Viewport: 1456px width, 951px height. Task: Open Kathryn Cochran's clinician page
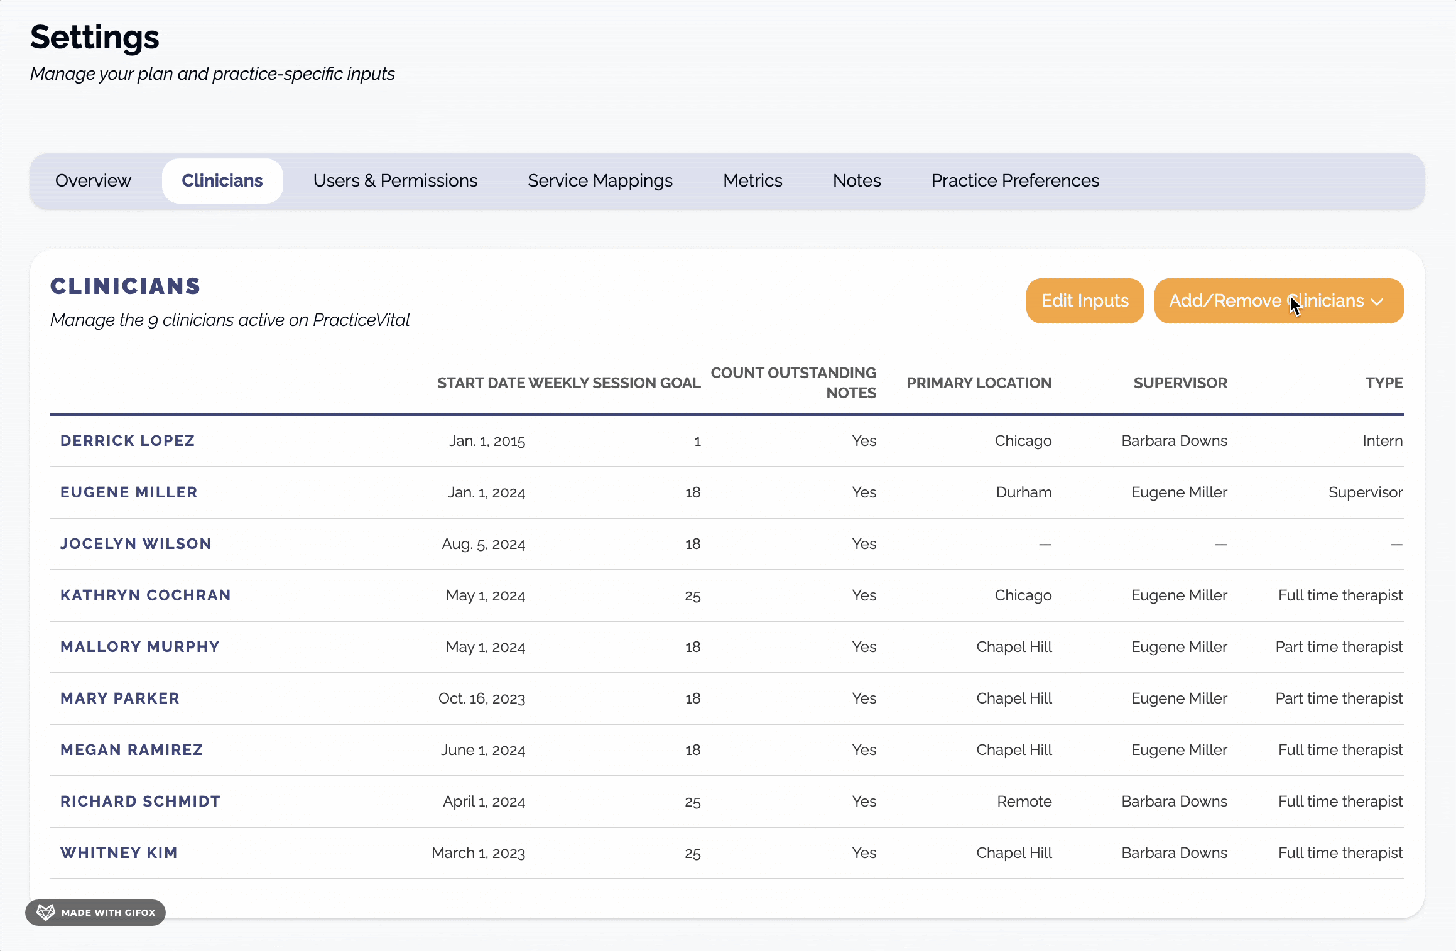point(146,595)
